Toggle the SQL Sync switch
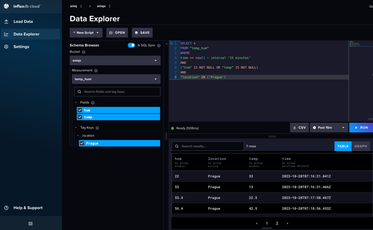 pyautogui.click(x=131, y=45)
